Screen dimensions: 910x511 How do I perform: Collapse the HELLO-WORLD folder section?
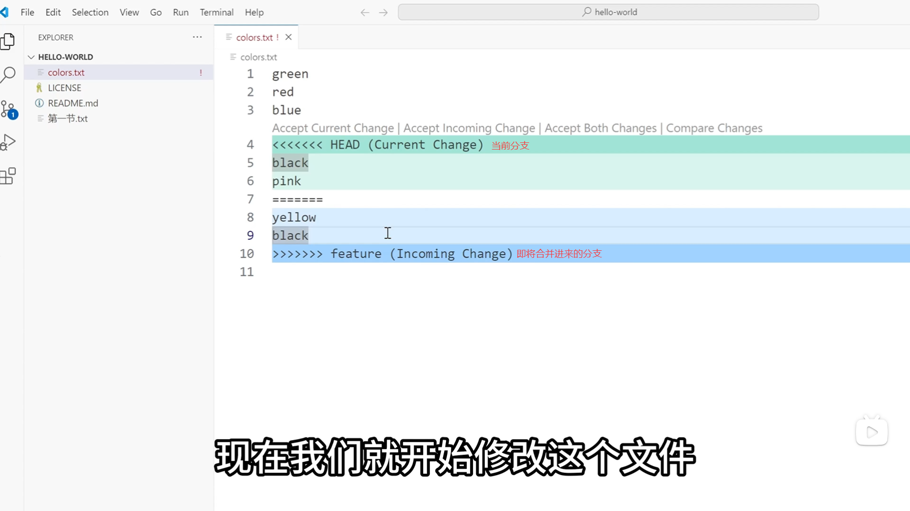click(x=31, y=57)
